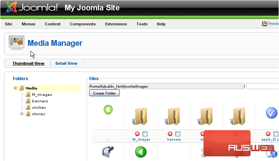Select the smilies folder in tree

click(x=39, y=107)
